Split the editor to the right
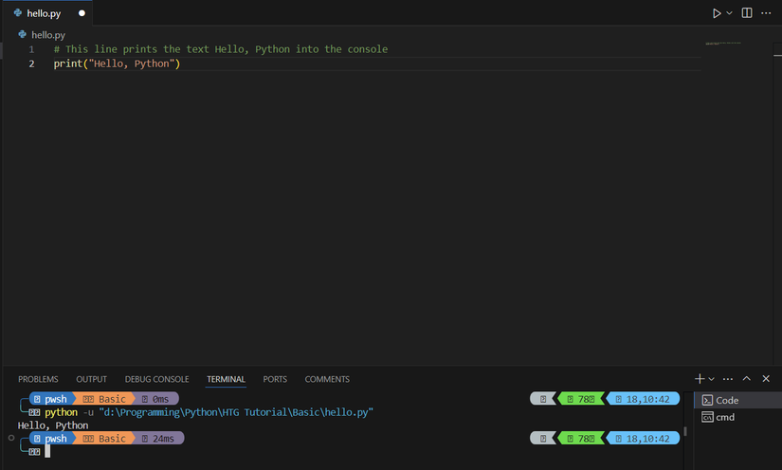The image size is (782, 470). 747,13
